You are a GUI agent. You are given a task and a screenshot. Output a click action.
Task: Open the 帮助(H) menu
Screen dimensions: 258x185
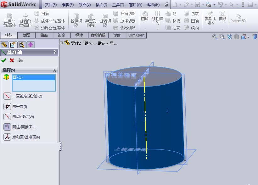pos(153,5)
